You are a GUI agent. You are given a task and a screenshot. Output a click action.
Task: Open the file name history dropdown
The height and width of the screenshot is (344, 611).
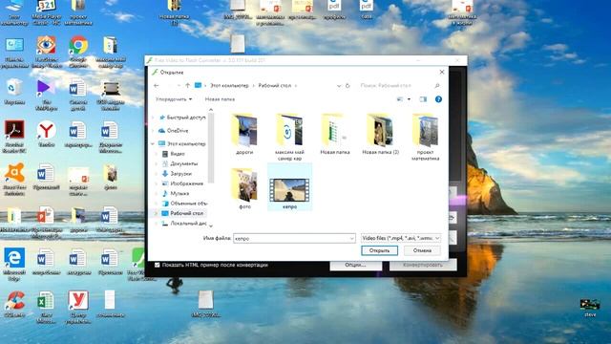coord(351,238)
